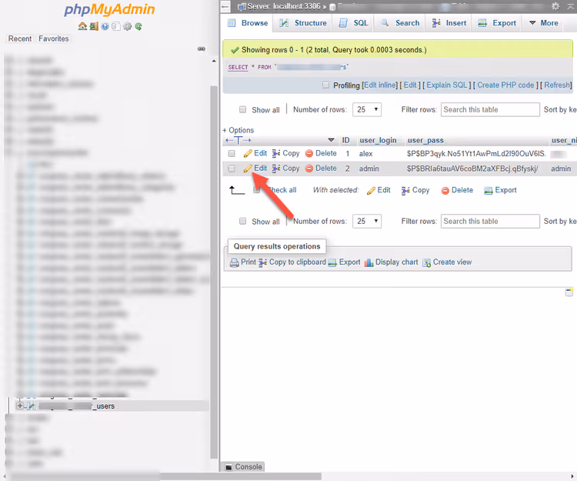577x481 pixels.
Task: Click the Create PHP code link
Action: [x=505, y=85]
